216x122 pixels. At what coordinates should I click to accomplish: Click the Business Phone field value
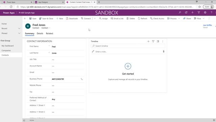pyautogui.click(x=58, y=79)
